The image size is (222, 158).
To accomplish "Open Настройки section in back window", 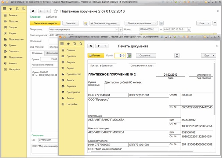I will pos(14,69).
